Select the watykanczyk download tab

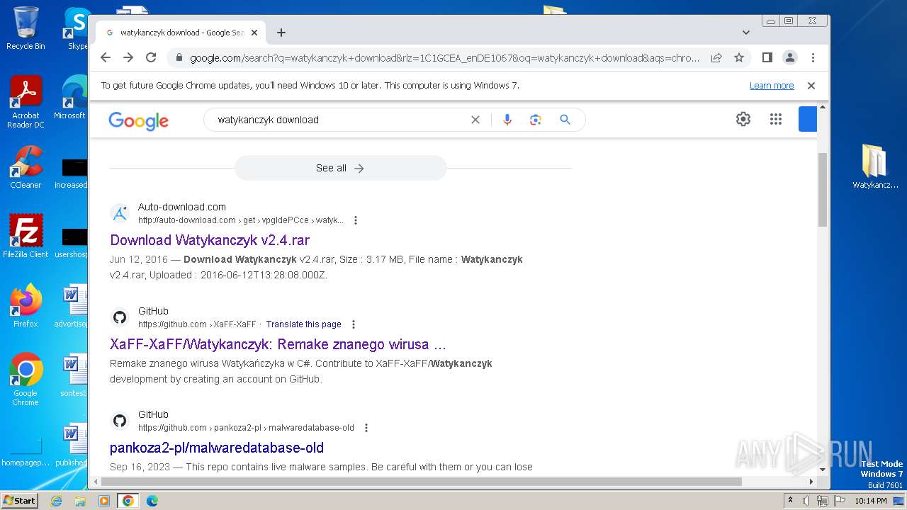tap(181, 33)
